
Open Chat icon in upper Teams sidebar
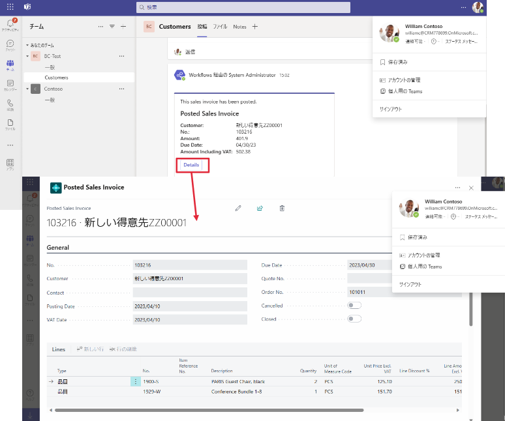(x=10, y=45)
